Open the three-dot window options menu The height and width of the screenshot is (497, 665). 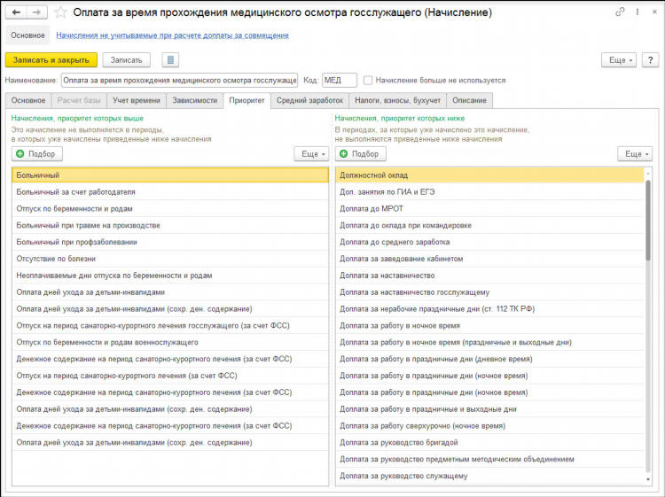coord(638,12)
